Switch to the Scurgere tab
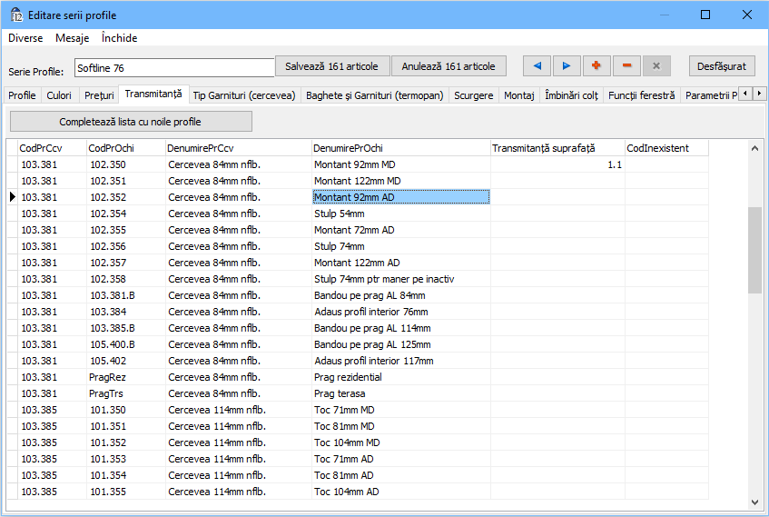769x517 pixels. 473,95
